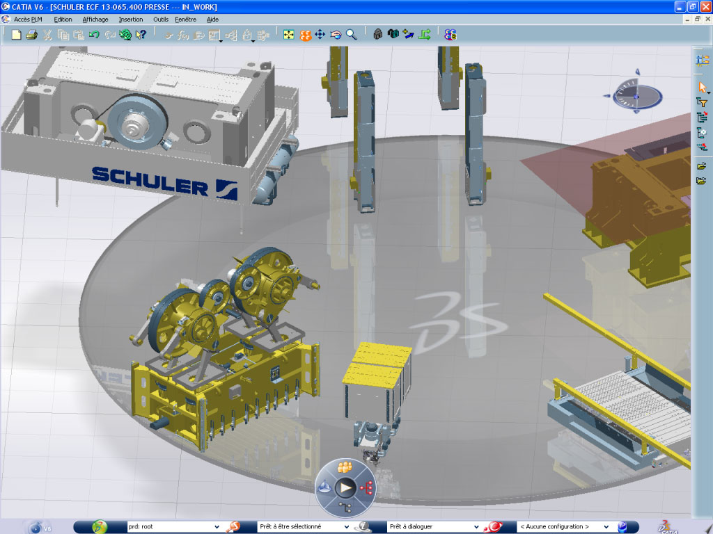Select the Fit All In view icon
Viewport: 713px width, 534px height.
(289, 34)
